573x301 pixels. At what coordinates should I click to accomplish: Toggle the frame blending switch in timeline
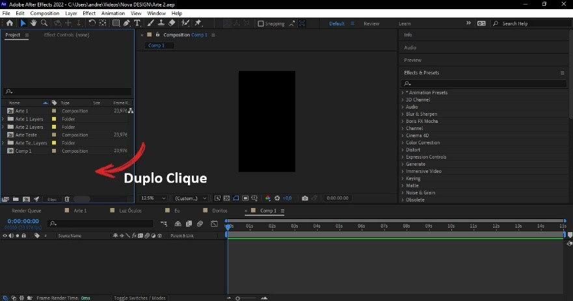coord(189,224)
